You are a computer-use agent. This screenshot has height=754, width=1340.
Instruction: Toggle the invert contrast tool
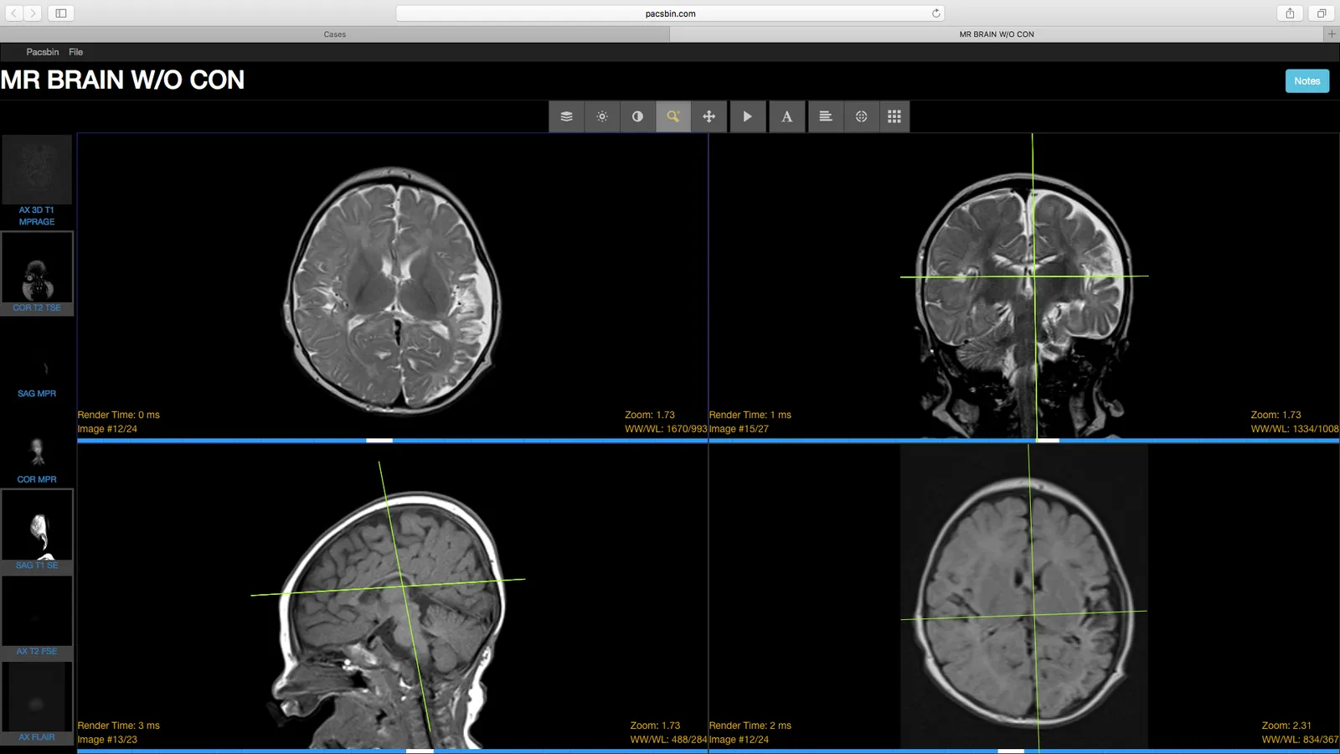point(637,116)
